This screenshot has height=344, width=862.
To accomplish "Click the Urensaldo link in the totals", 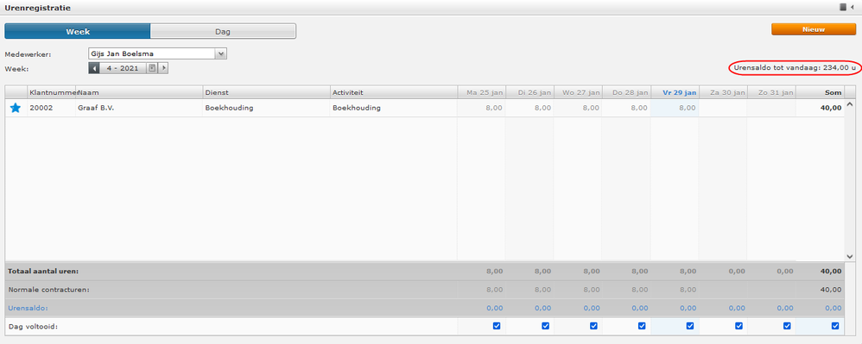I will click(28, 308).
